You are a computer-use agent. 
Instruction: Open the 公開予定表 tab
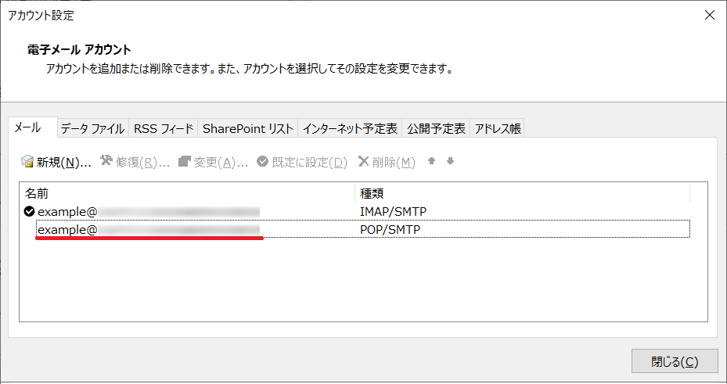point(436,129)
